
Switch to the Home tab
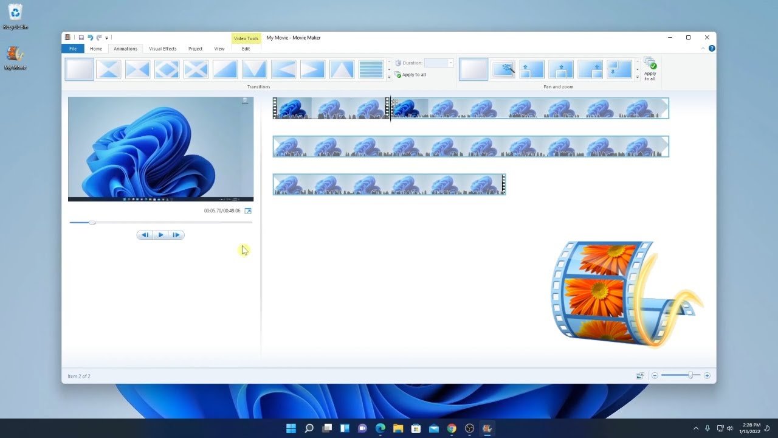tap(96, 49)
